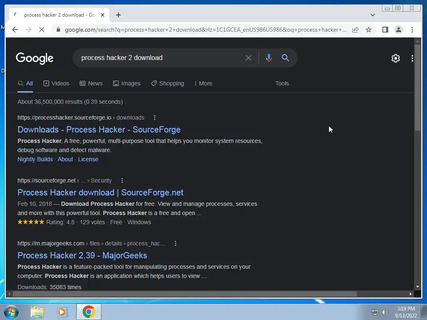Open Windows Explorer from taskbar
427x320 pixels.
37,312
